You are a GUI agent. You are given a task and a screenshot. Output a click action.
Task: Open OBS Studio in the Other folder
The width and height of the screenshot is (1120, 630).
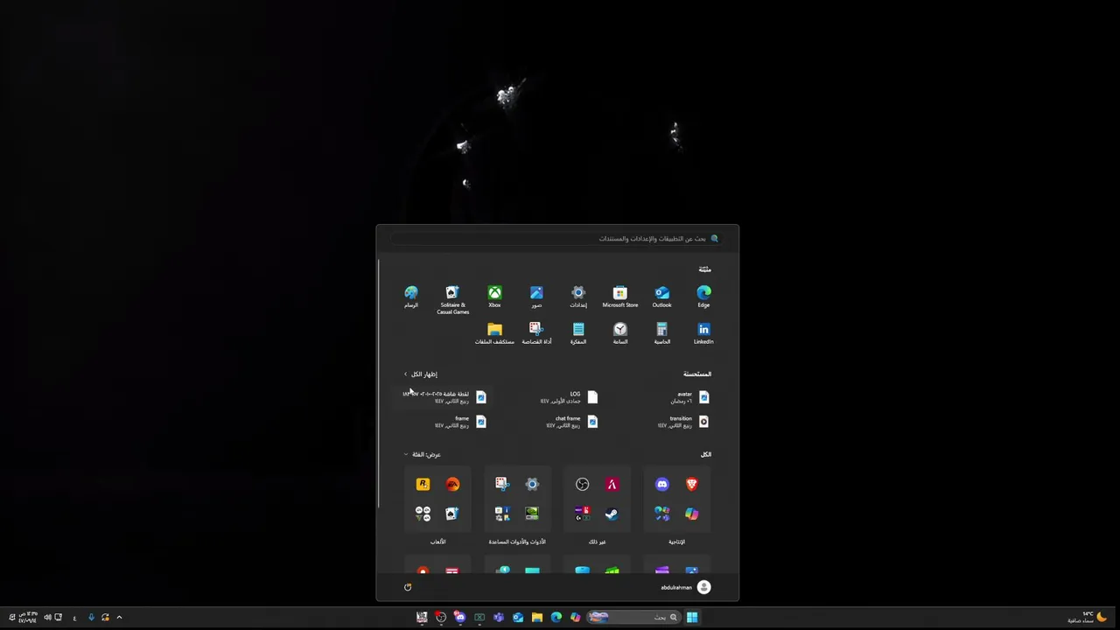point(582,484)
